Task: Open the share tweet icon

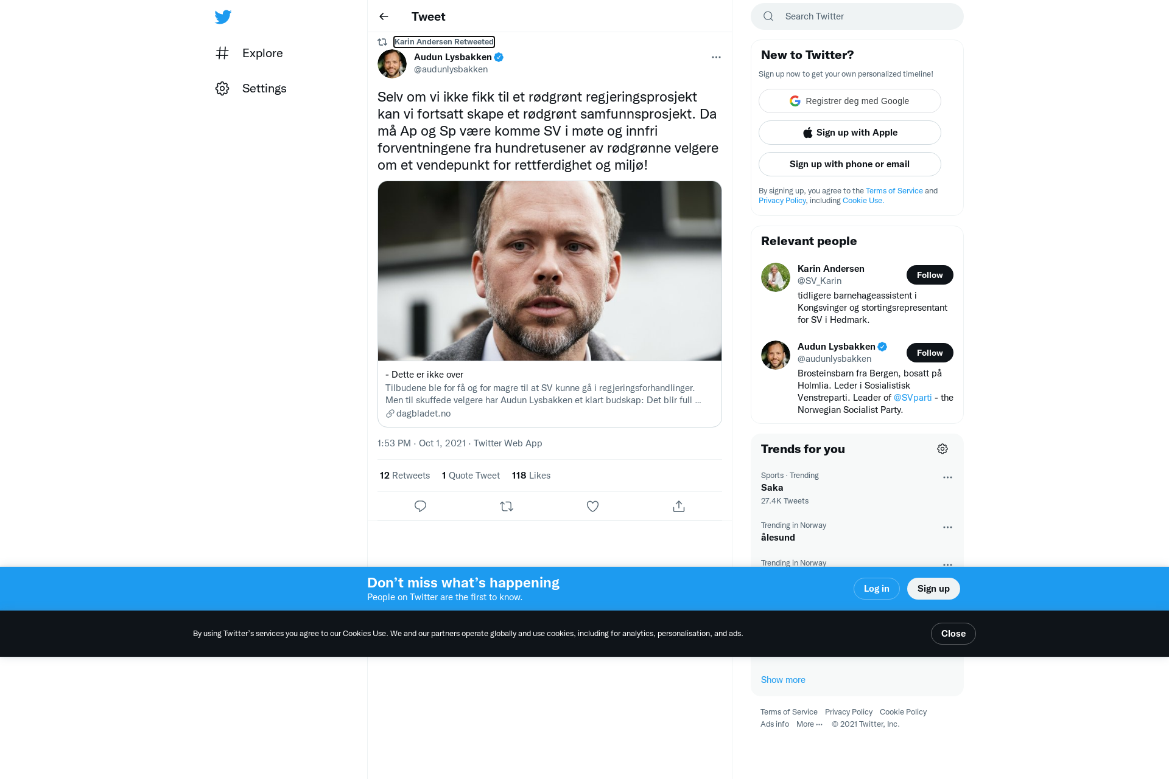Action: 679,506
